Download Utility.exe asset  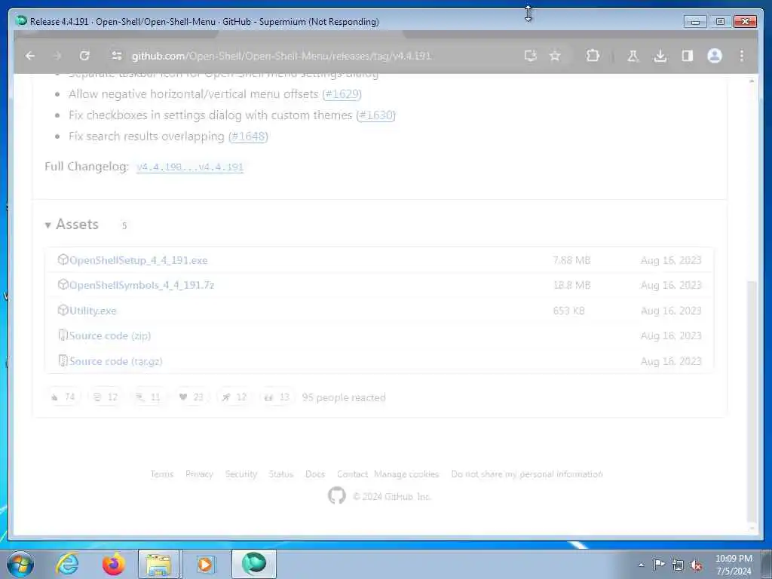point(93,311)
